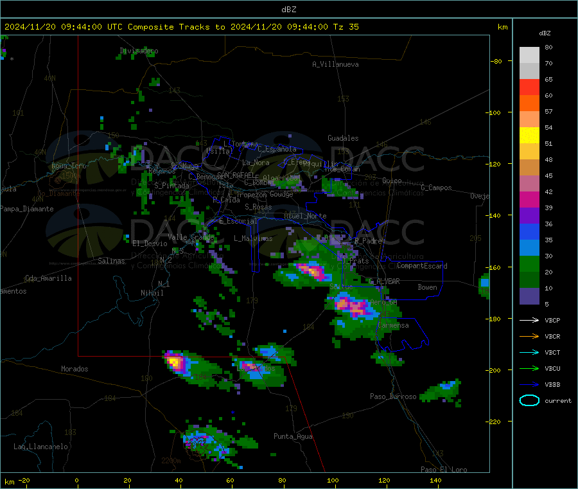This screenshot has height=489, width=578.
Task: Click the 0 km x-axis tick label
Action: (76, 481)
